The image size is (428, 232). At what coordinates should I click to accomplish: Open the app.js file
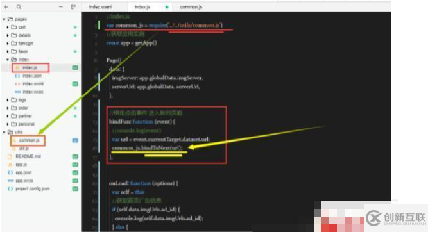pyautogui.click(x=21, y=165)
